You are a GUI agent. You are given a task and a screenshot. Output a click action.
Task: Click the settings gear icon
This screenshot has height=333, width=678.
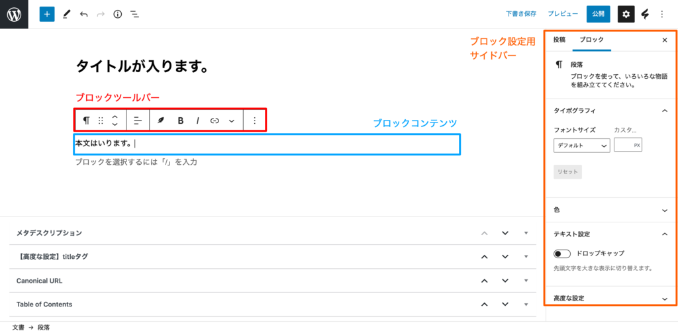coord(626,14)
